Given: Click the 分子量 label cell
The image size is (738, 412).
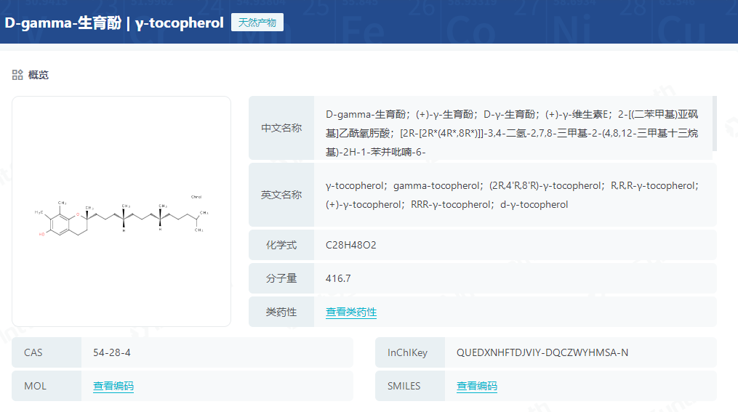Looking at the screenshot, I should coord(281,278).
